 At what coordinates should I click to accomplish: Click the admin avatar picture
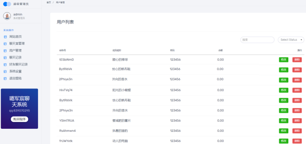pos(7,16)
